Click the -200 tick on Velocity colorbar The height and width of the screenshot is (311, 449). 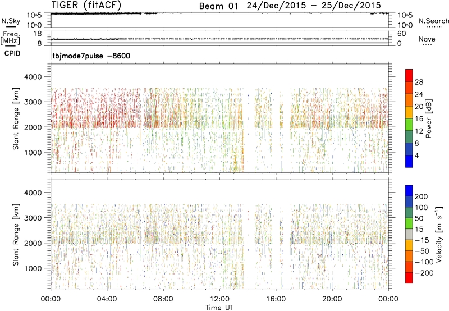(424, 273)
